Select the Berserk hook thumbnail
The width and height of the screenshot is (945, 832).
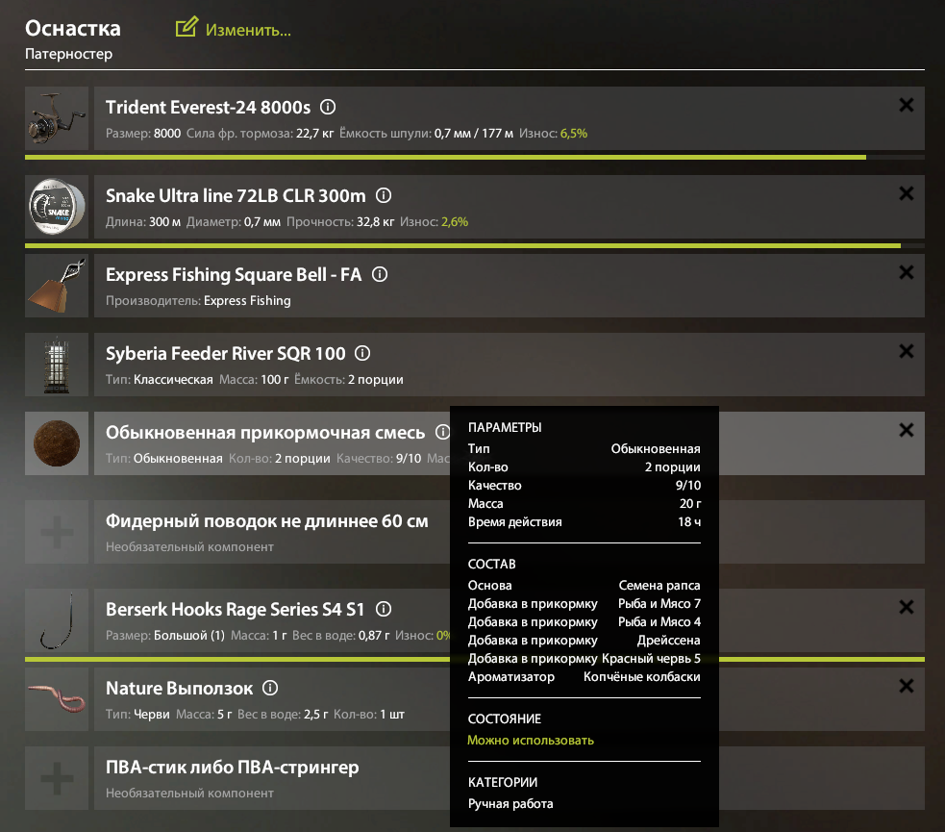(57, 620)
